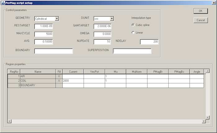Screen dimensions: 217x133
Task: Toggle Fill checkbox for COIL region
Action: tap(59, 81)
